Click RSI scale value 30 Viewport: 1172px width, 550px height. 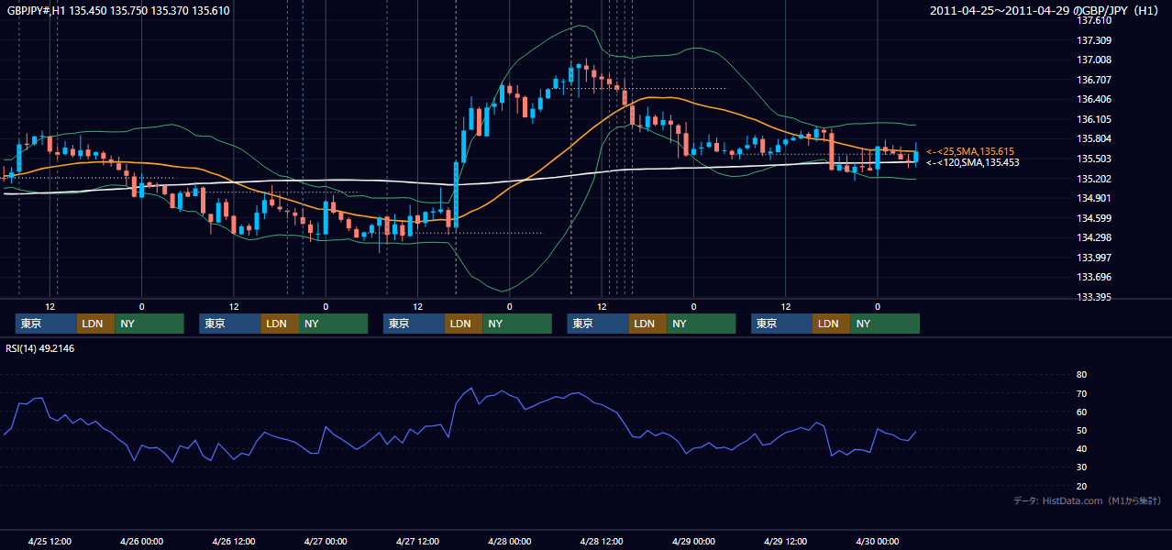pos(1082,467)
